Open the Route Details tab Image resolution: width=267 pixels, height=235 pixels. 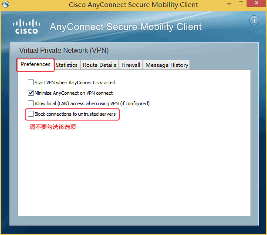[99, 65]
